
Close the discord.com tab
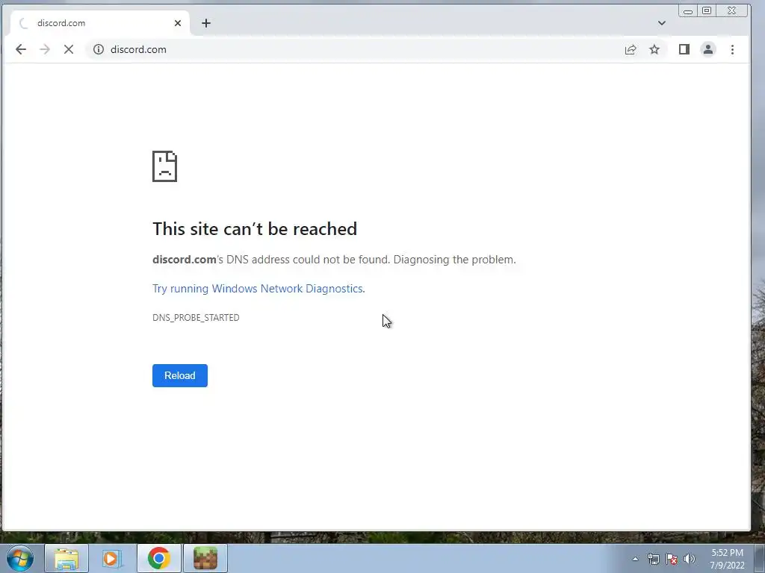pos(178,23)
